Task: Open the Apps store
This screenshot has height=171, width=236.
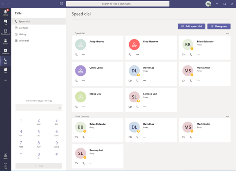Action: [5, 156]
